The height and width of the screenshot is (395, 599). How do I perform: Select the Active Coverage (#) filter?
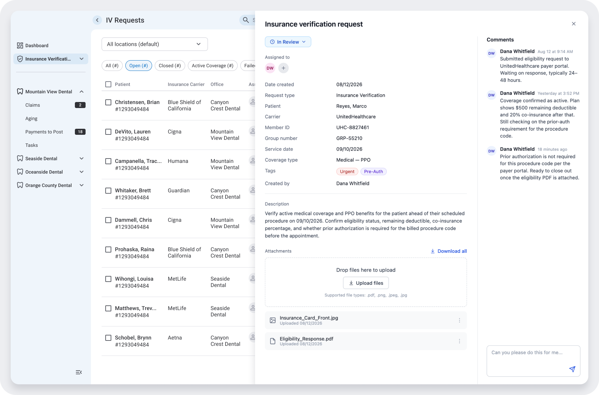click(213, 66)
